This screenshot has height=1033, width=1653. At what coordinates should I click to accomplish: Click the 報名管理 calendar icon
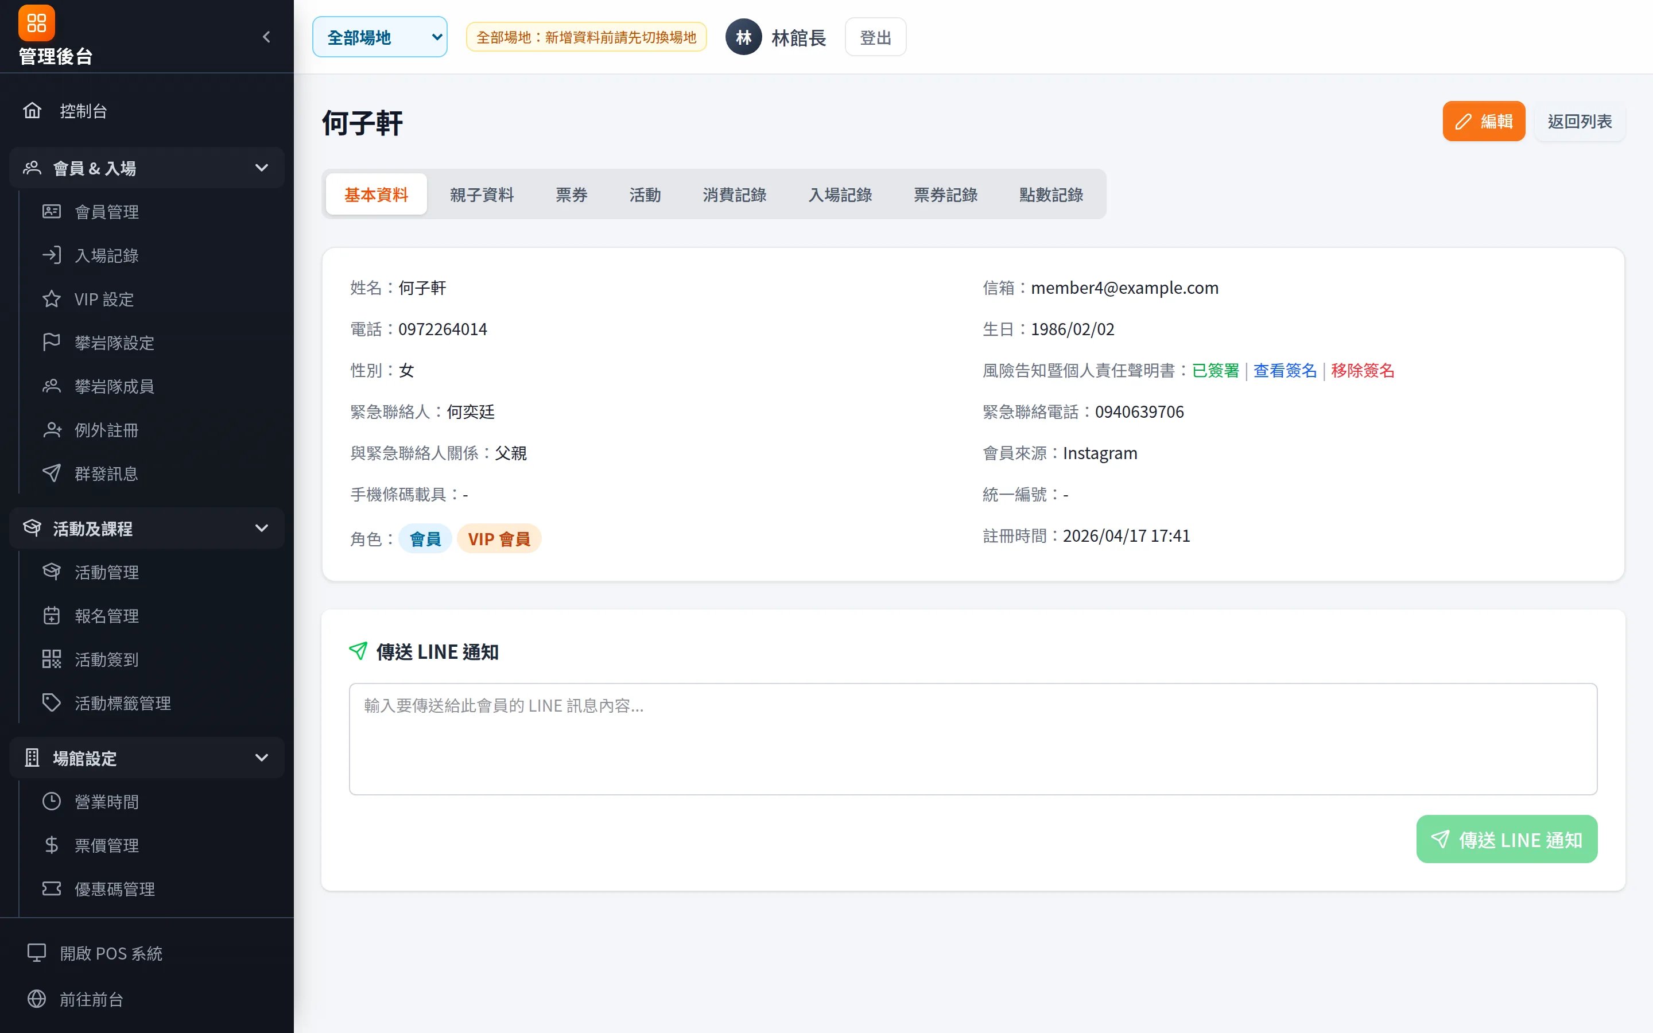point(52,616)
